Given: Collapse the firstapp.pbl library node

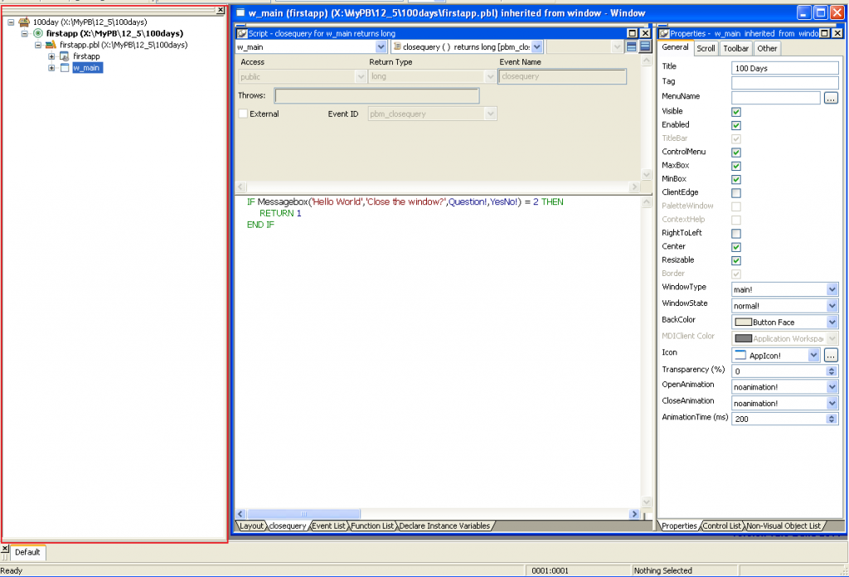Looking at the screenshot, I should point(38,45).
